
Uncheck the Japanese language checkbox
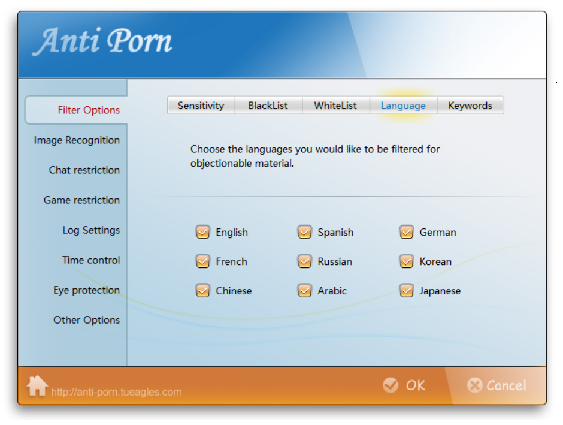tap(407, 291)
